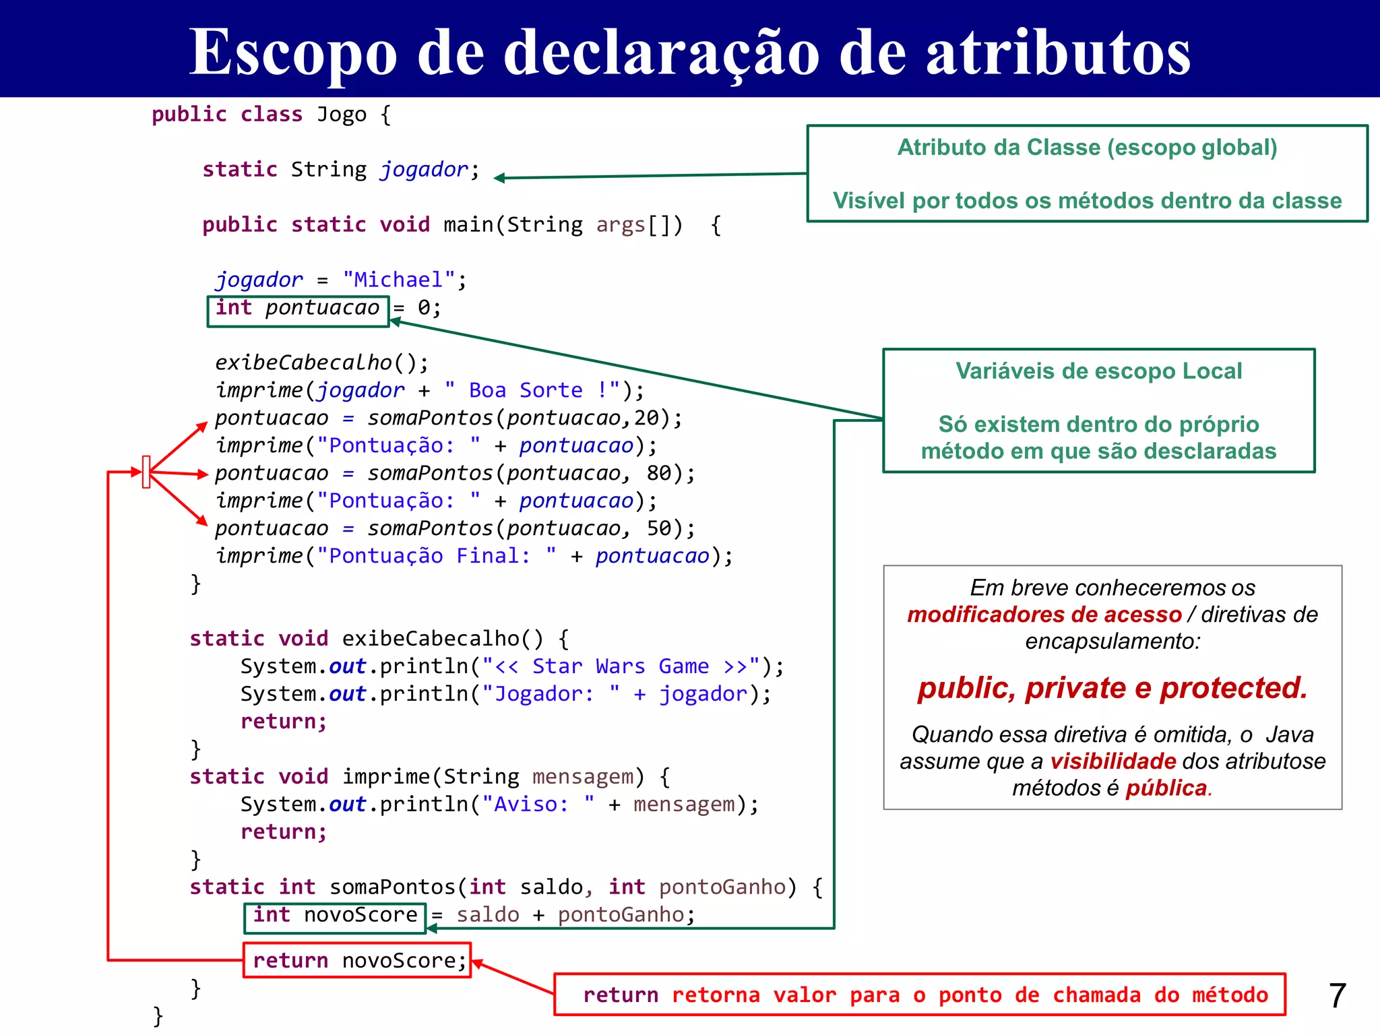The width and height of the screenshot is (1380, 1035).
Task: Click the 'int pontuacao = 0;' declaration
Action: [328, 308]
